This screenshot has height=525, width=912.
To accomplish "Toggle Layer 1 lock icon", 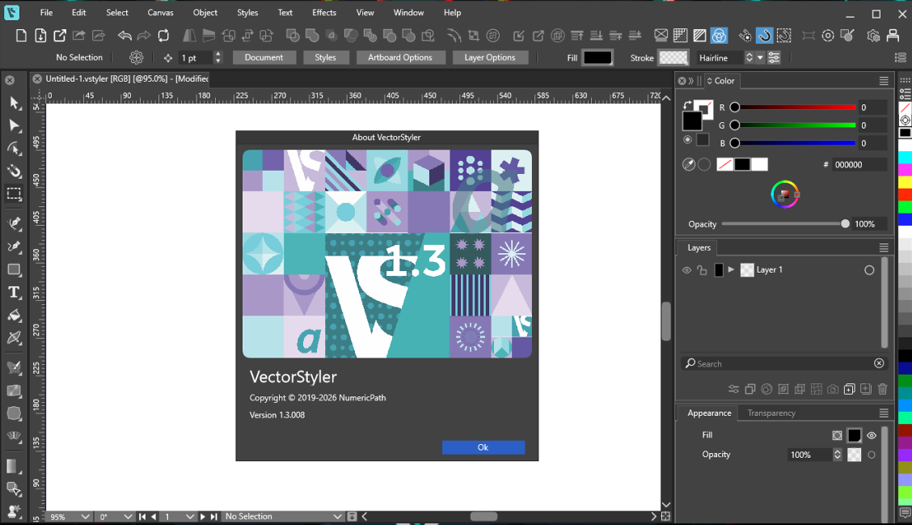I will 702,270.
